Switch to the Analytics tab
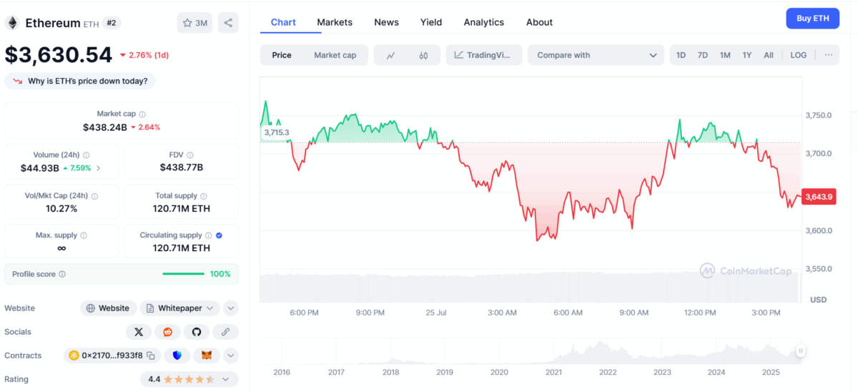Image resolution: width=858 pixels, height=392 pixels. [484, 22]
